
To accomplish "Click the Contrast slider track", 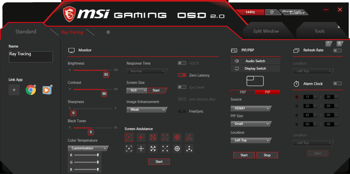I will click(92, 89).
